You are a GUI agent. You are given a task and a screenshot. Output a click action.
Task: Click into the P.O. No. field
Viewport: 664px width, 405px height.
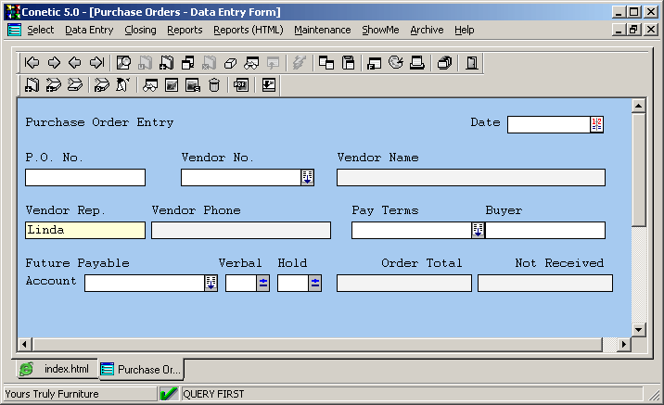(85, 178)
